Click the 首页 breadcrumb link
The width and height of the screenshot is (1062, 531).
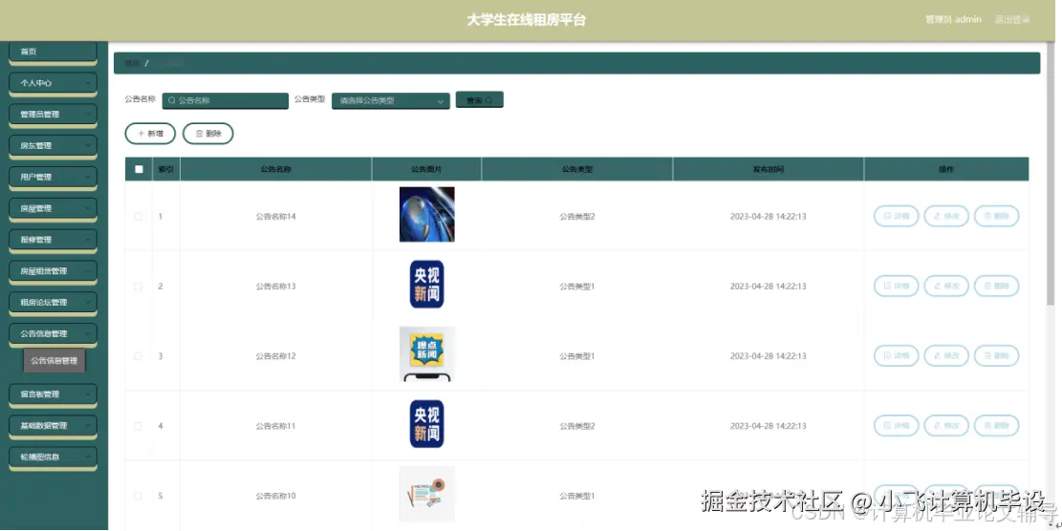[x=132, y=63]
